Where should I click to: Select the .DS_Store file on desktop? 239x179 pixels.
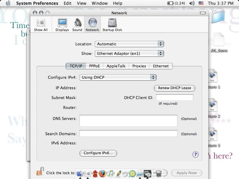click(x=219, y=42)
